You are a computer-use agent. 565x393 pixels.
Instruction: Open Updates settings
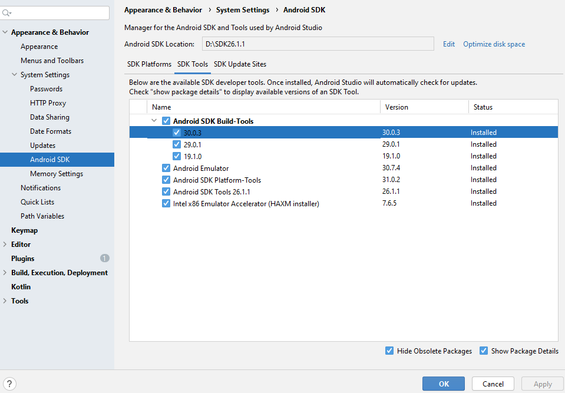coord(42,146)
